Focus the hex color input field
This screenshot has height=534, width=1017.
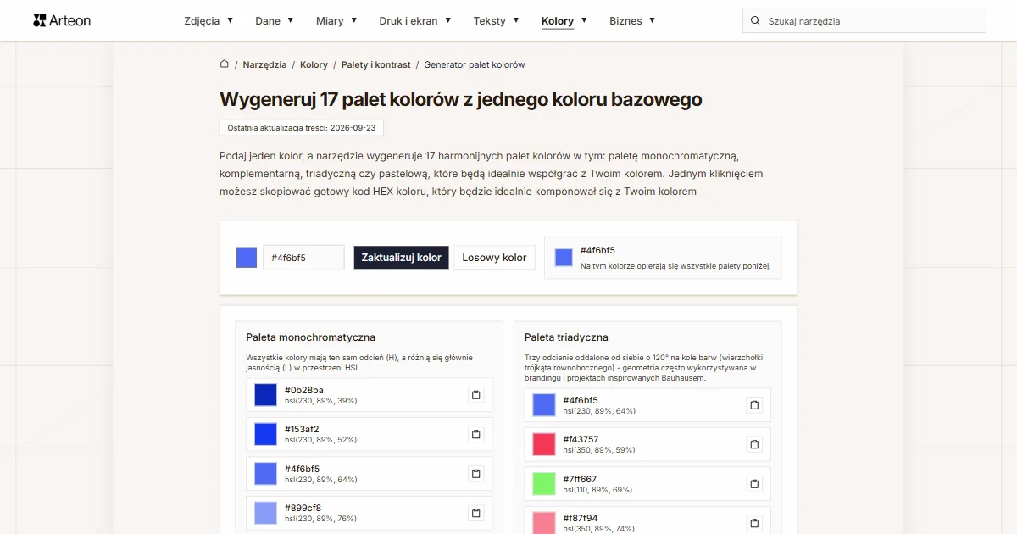click(x=303, y=258)
